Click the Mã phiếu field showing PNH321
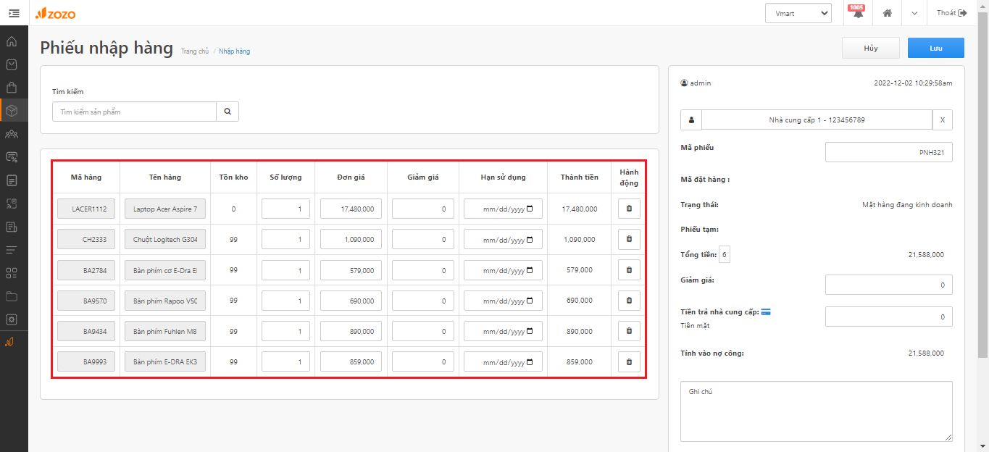The image size is (989, 452). 889,152
